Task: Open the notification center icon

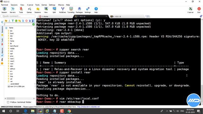Action: [x=199, y=111]
